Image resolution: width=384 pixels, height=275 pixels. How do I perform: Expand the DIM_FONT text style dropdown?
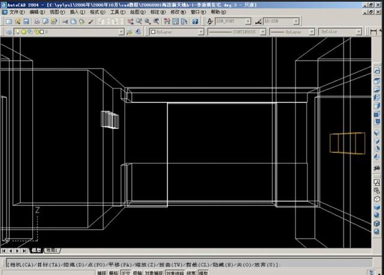[248, 22]
